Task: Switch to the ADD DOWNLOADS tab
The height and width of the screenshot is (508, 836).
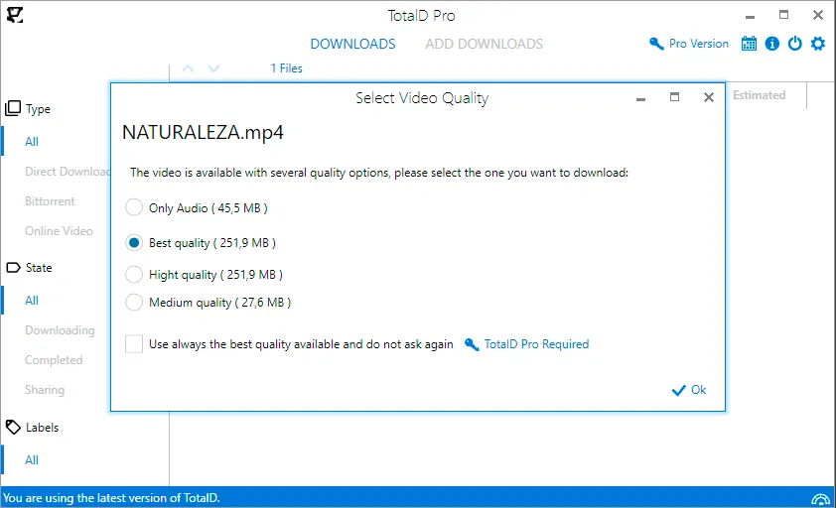Action: point(484,44)
